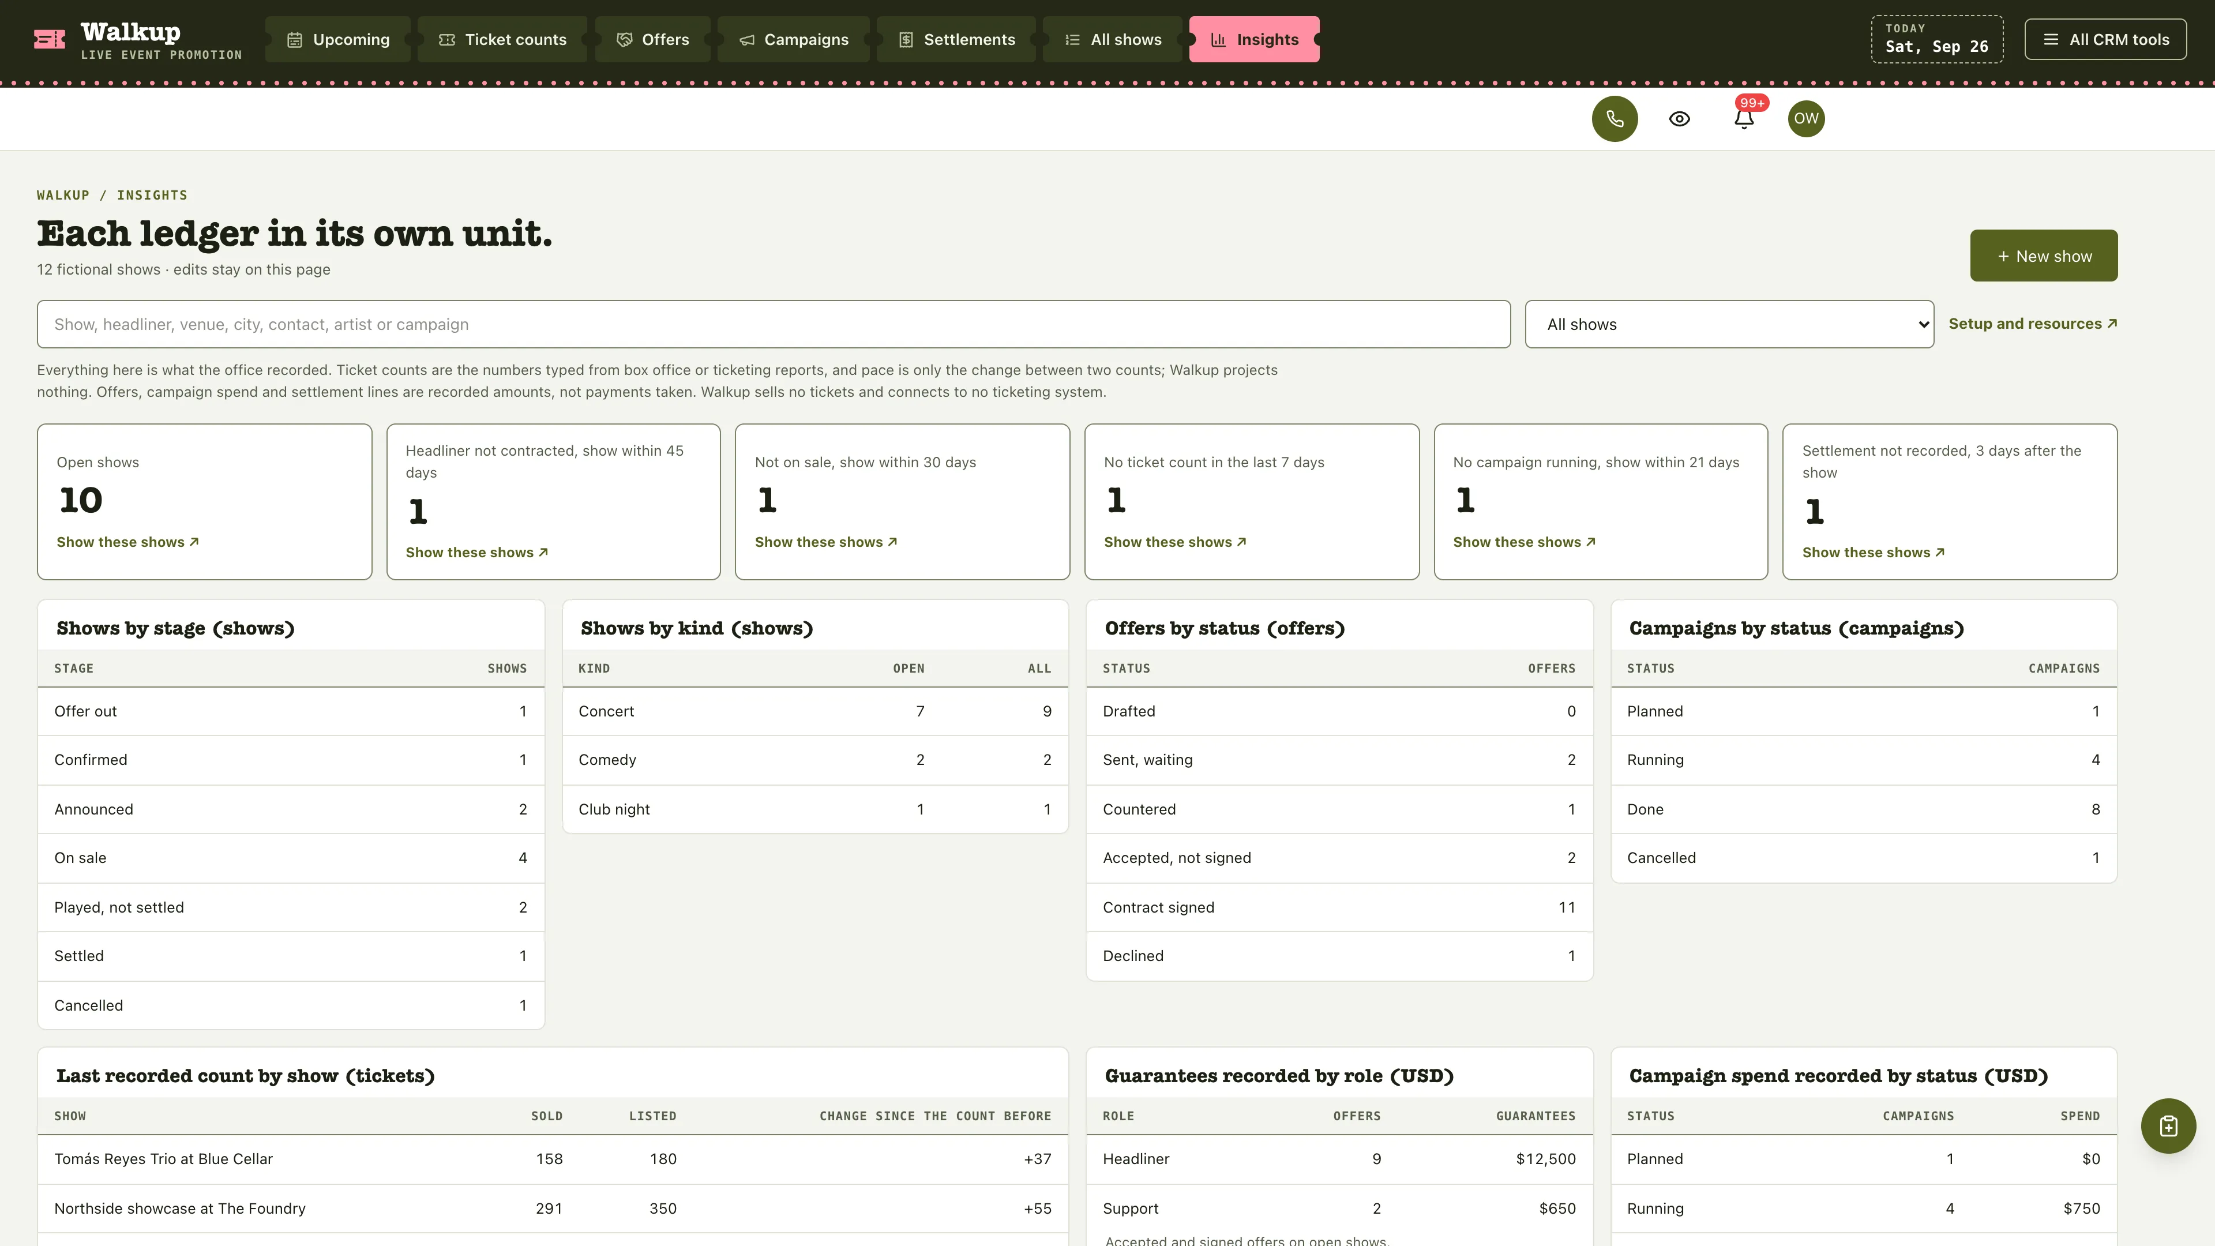The image size is (2215, 1246).
Task: Open the Campaigns tab
Action: point(794,40)
